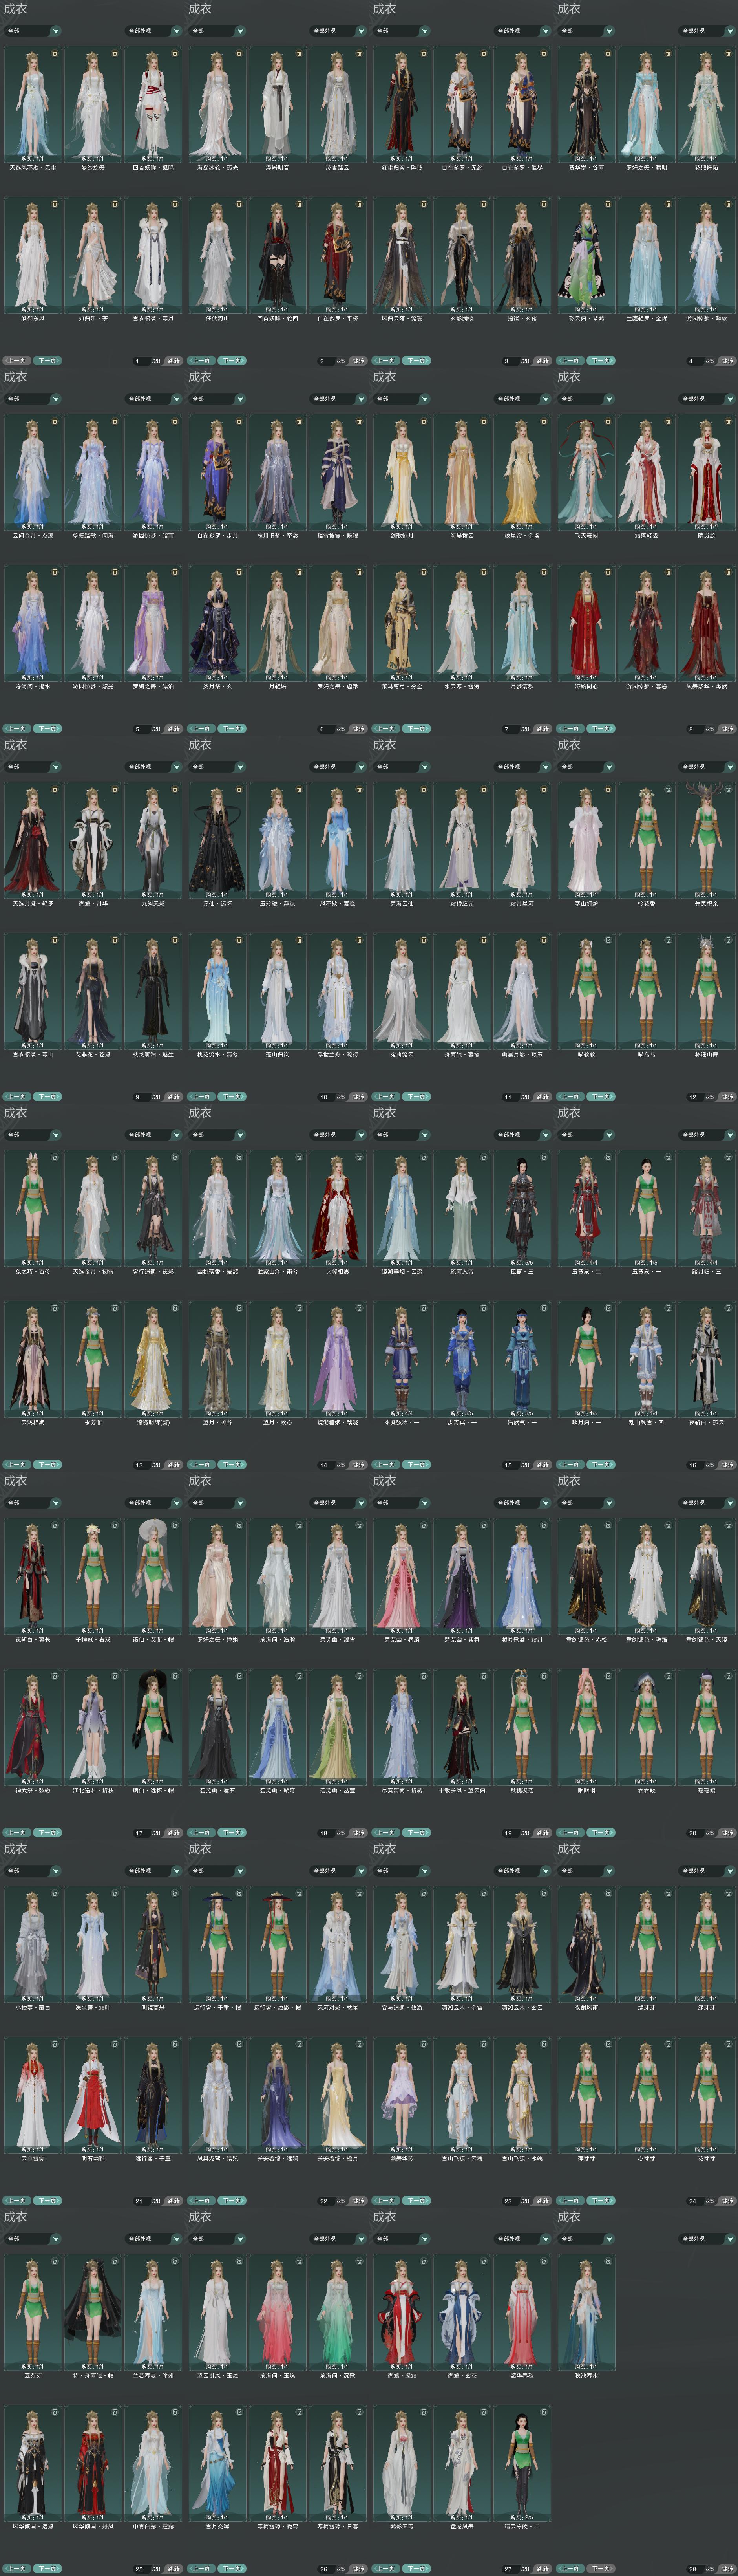The width and height of the screenshot is (738, 2576).
Task: Click corner icon on 海棠揽云 outfit card
Action: click(484, 421)
